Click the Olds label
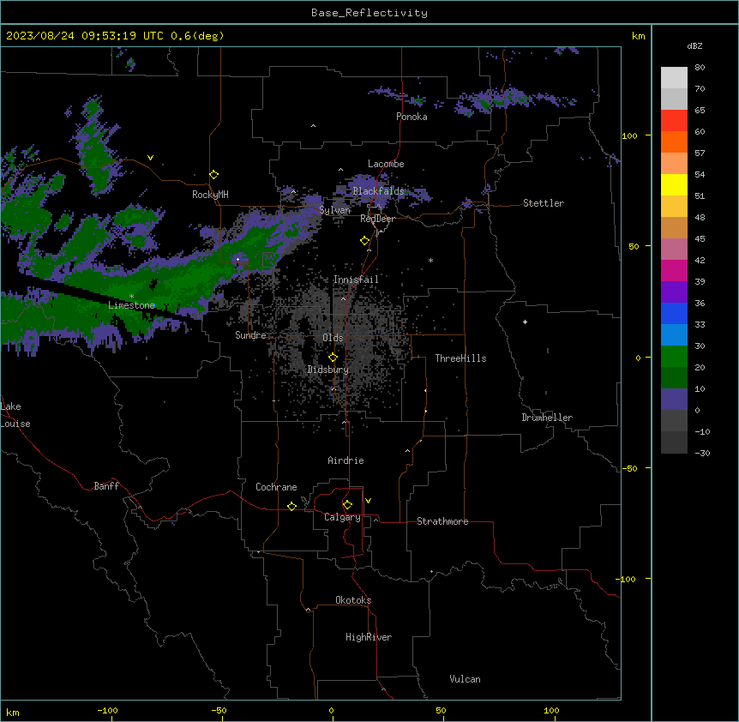 coord(333,338)
